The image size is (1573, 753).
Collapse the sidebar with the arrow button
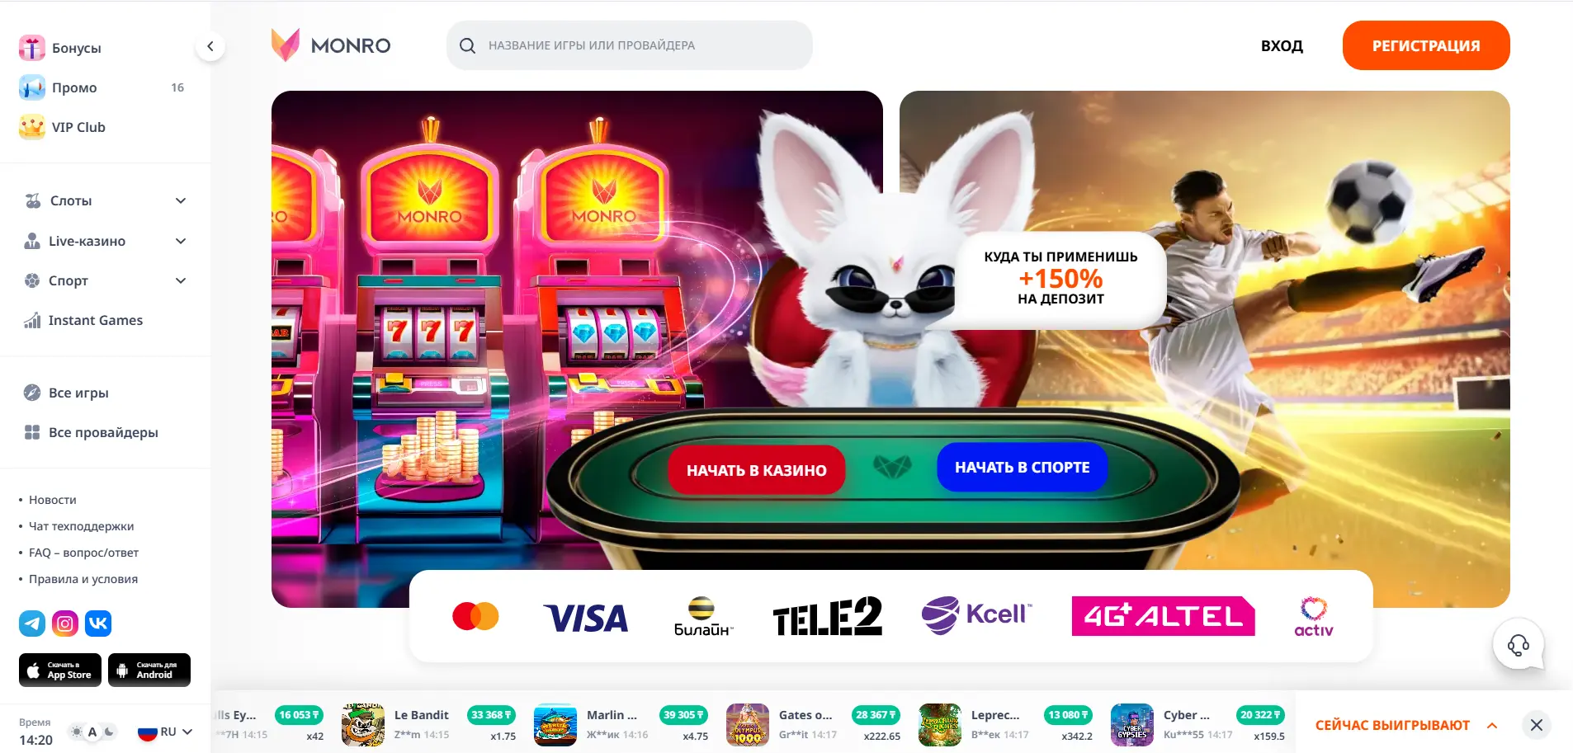coord(210,46)
